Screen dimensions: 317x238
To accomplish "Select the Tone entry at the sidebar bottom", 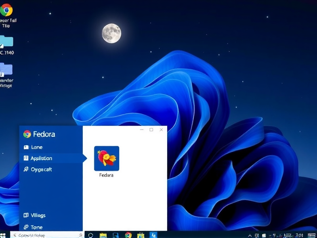I will 36,227.
